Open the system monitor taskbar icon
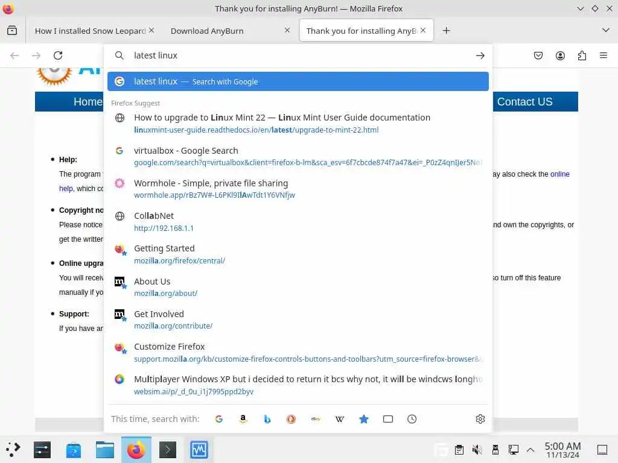 point(199,449)
